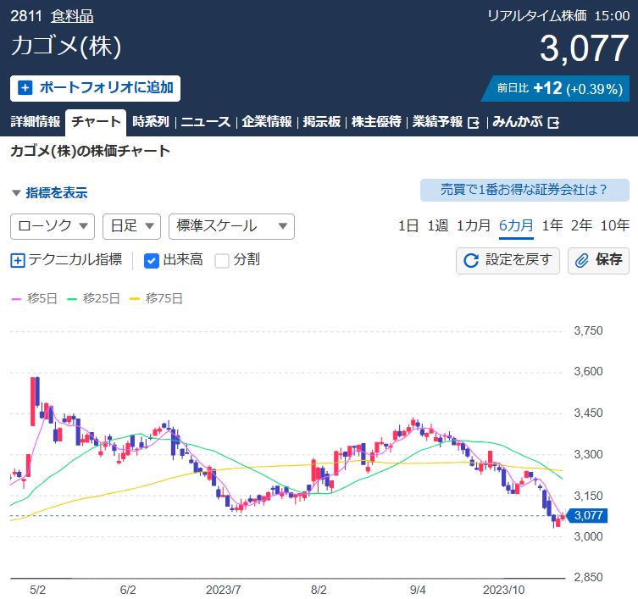Select the 1週 chart range
The height and width of the screenshot is (599, 638).
click(438, 225)
